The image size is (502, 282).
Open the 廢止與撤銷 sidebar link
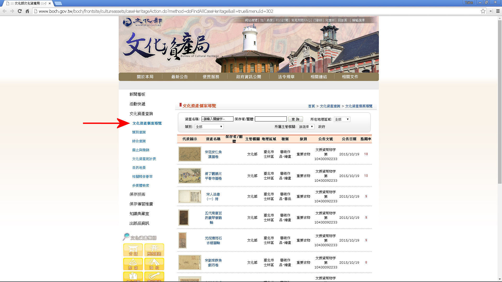coord(141,150)
